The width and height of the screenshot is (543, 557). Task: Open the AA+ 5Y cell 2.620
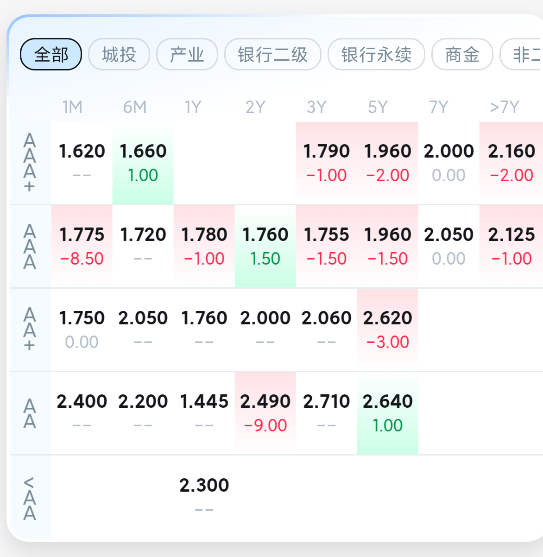point(387,329)
